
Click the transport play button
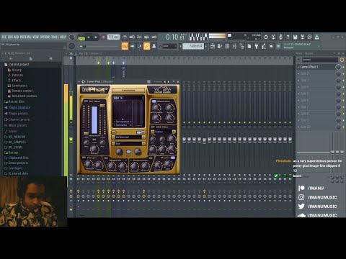click(x=89, y=37)
